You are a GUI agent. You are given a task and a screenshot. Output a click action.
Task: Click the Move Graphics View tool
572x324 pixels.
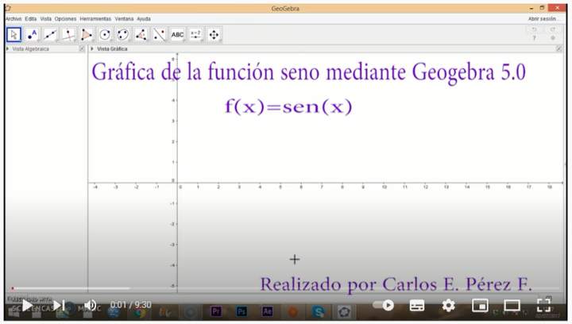pos(214,34)
